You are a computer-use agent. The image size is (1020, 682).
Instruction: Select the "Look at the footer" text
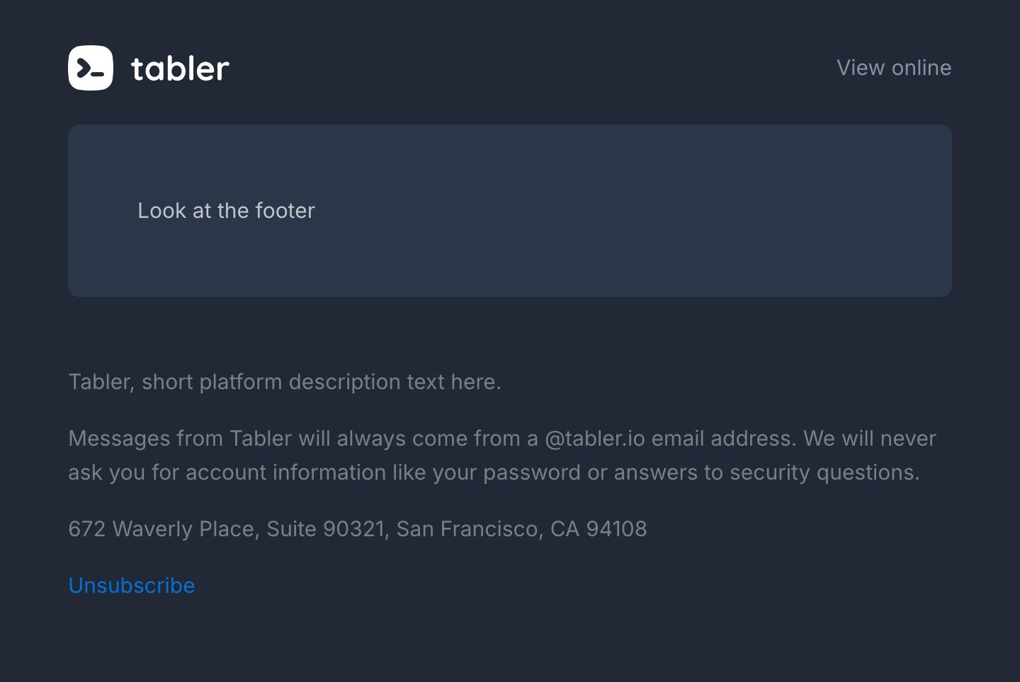[x=226, y=211]
